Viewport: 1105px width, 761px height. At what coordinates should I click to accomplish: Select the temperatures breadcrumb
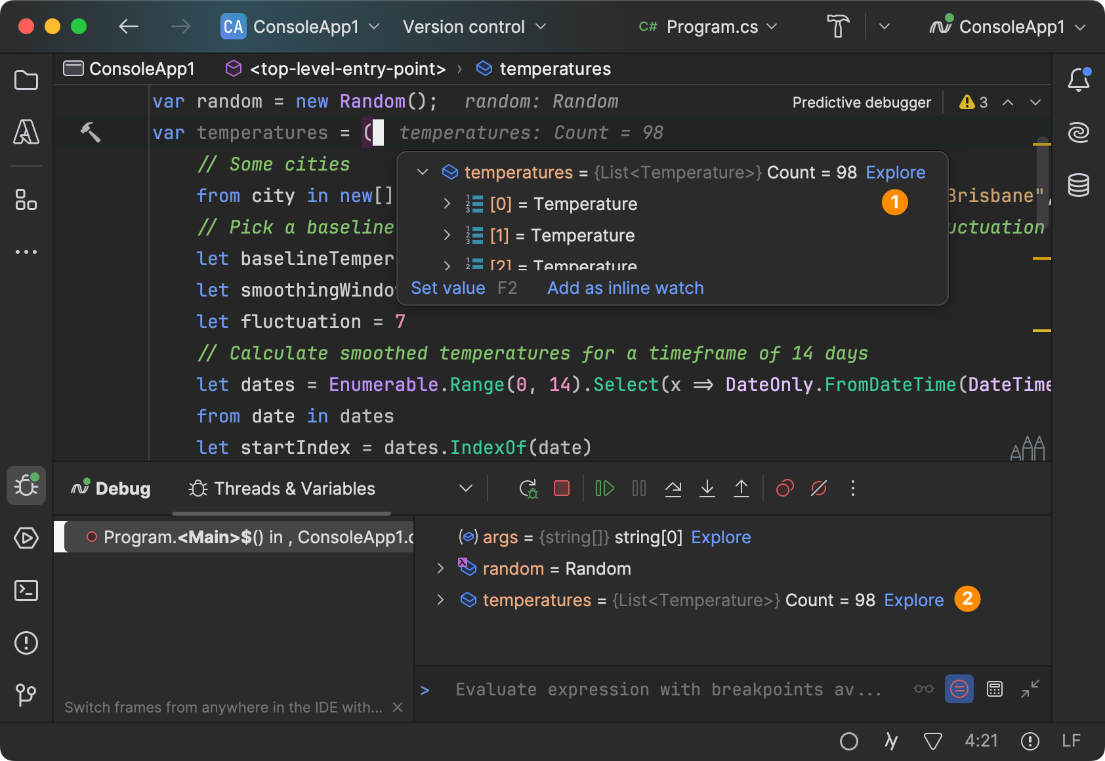pyautogui.click(x=543, y=69)
